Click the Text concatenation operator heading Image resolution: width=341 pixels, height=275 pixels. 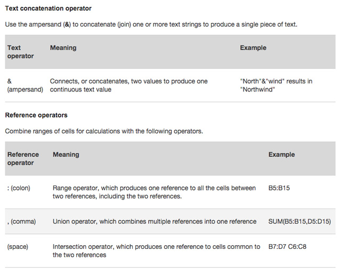pos(48,9)
